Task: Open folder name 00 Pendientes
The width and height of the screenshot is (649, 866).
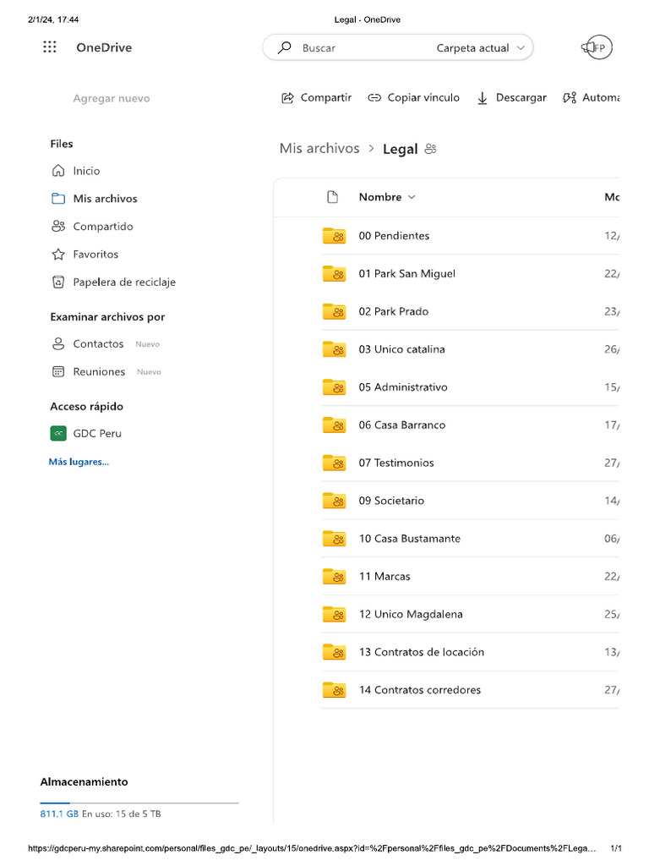Action: coord(394,236)
